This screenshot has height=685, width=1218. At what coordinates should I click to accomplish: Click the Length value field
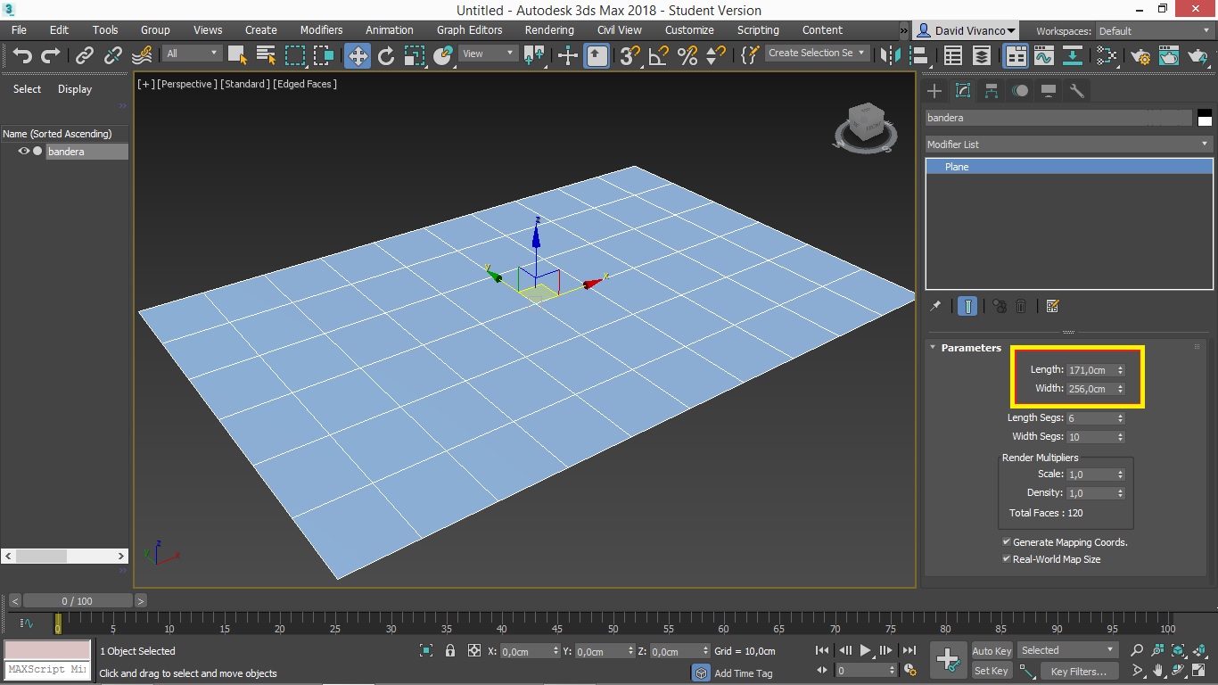[x=1090, y=370]
